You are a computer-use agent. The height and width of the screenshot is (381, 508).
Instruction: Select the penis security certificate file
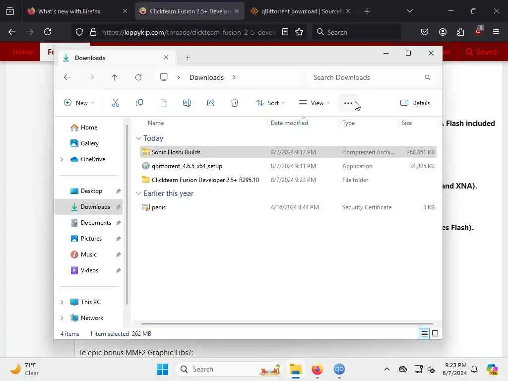pos(288,207)
